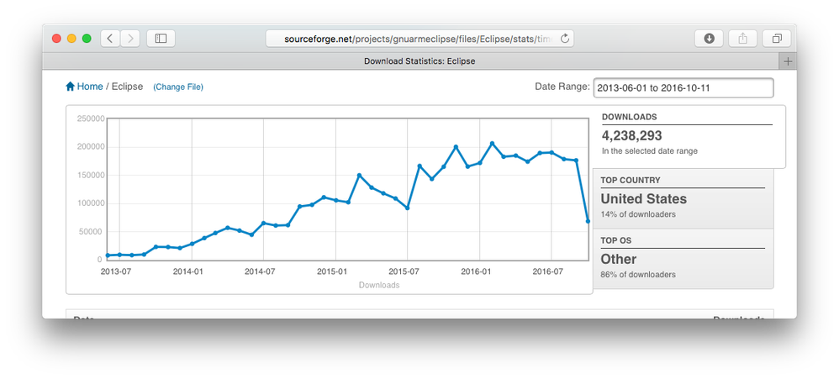Click the Home house icon
Screen dimensions: 839x379
coord(70,86)
